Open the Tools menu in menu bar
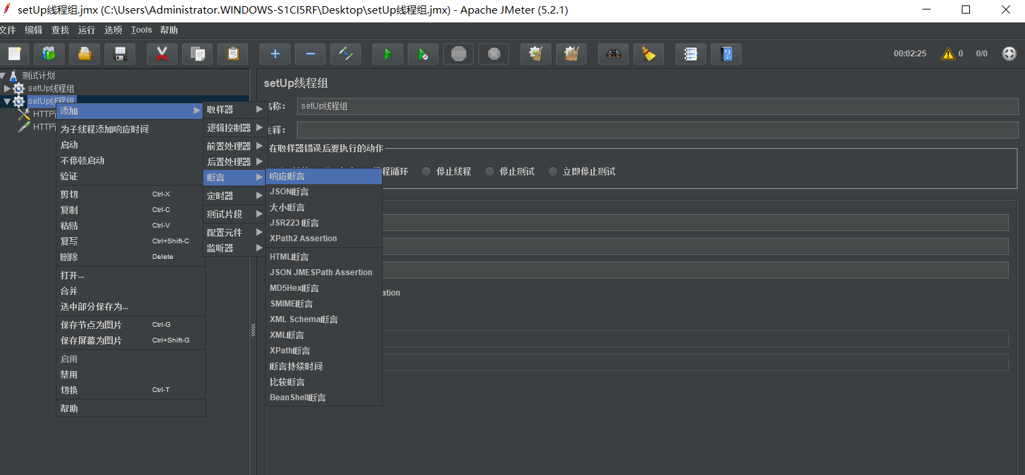1025x475 pixels. 141,30
